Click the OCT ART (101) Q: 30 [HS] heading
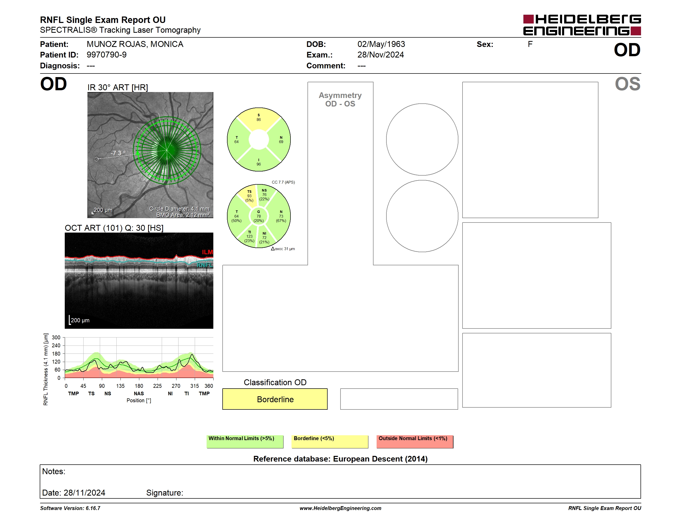681x526 pixels. (114, 228)
